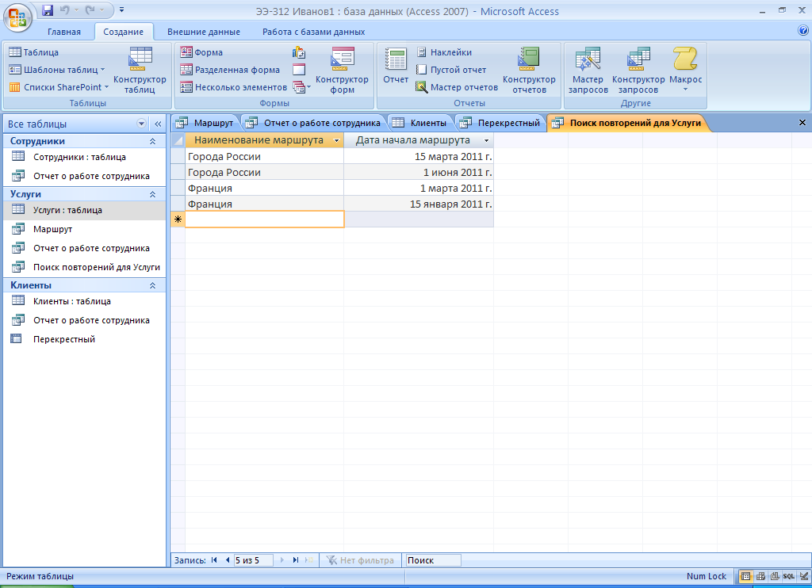Open the Наименование маршрута column filter arrow
The image size is (812, 588).
tap(336, 140)
